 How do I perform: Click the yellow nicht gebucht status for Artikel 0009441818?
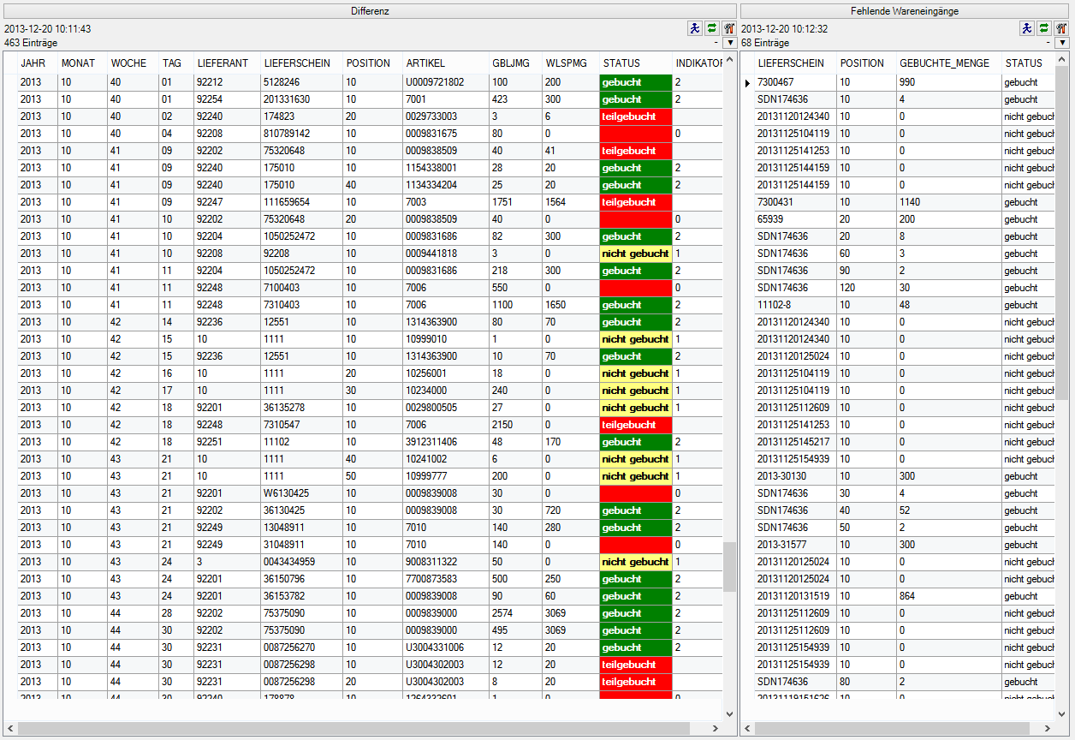(x=635, y=254)
